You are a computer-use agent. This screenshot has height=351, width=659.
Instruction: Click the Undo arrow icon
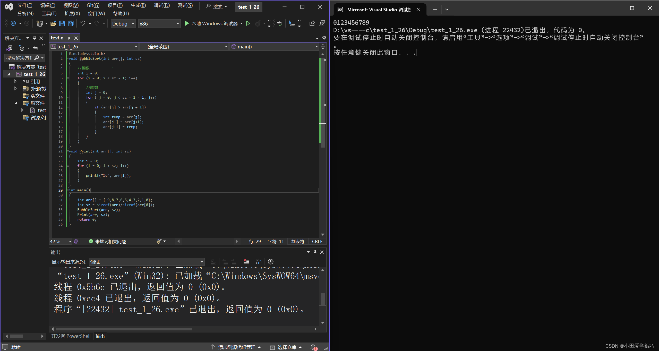[x=83, y=24]
